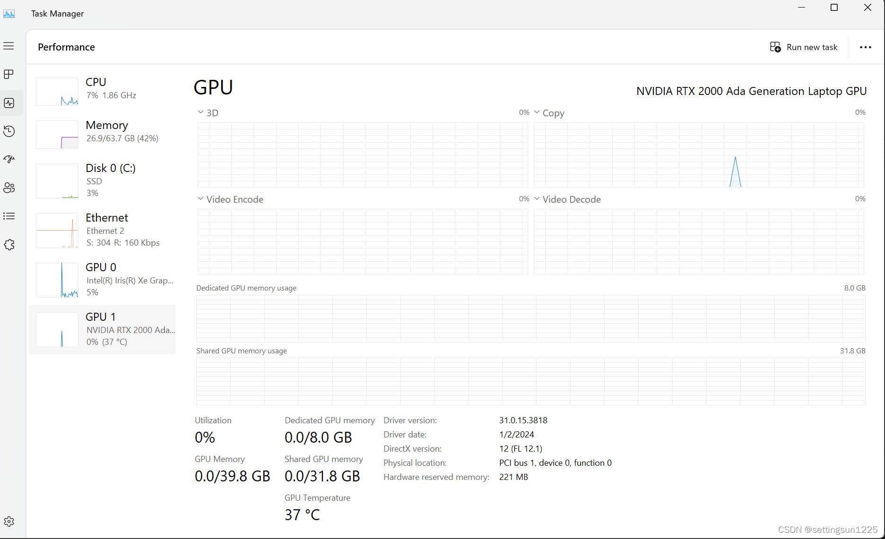Click Run new task button

point(804,47)
